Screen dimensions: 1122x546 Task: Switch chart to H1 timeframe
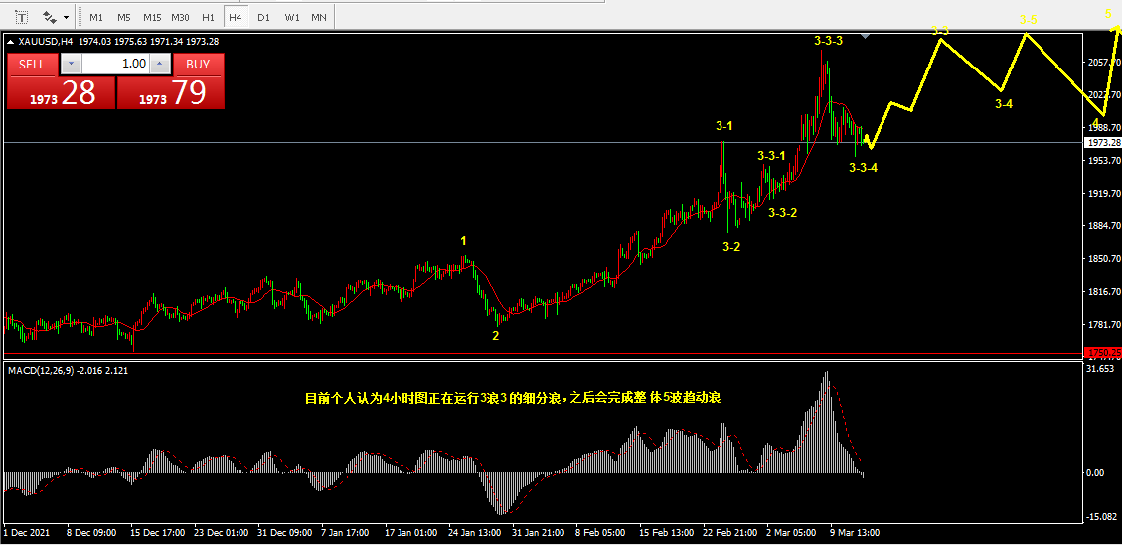(x=209, y=17)
